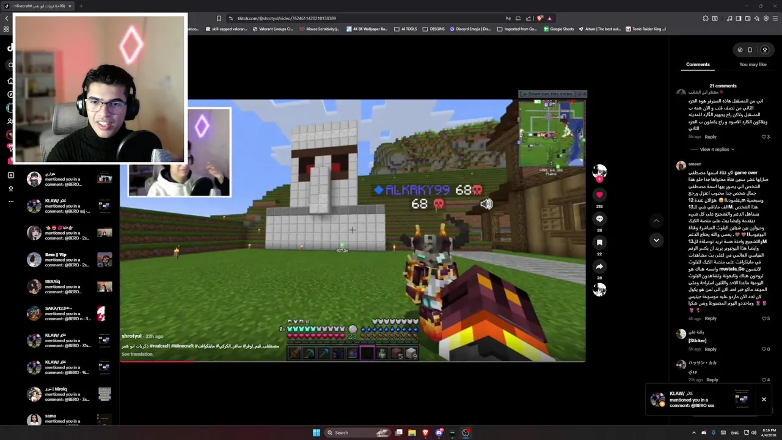The width and height of the screenshot is (782, 440).
Task: Reply to the first comment posted 5h ago
Action: [x=711, y=137]
